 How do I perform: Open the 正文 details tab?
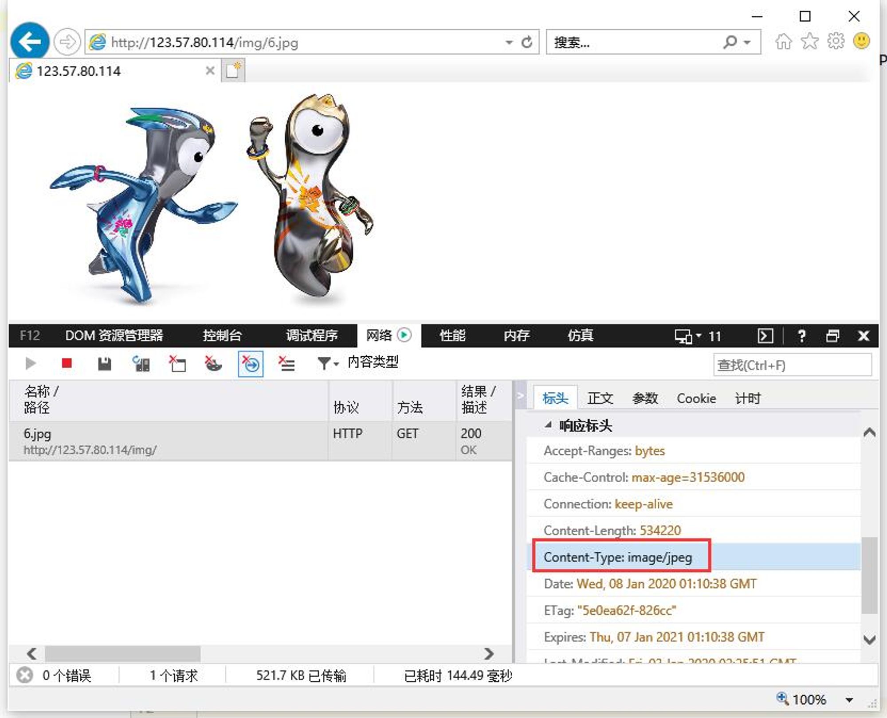(600, 398)
